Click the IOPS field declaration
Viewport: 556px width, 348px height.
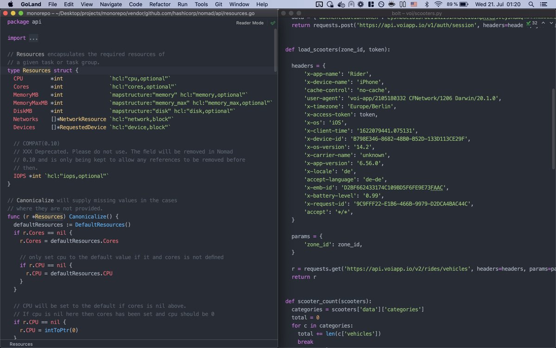tap(61, 176)
